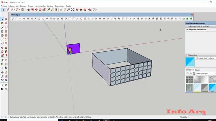
Task: Click the In Model home icon
Action: [x=194, y=74]
